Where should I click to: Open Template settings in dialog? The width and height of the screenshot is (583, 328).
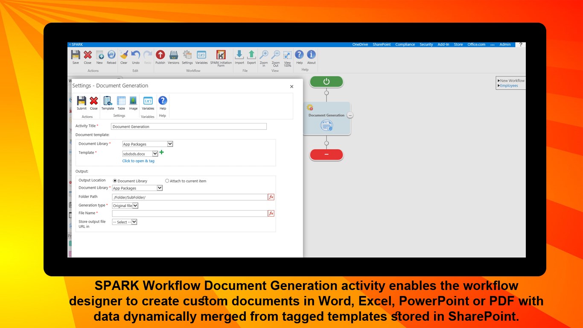tap(108, 103)
